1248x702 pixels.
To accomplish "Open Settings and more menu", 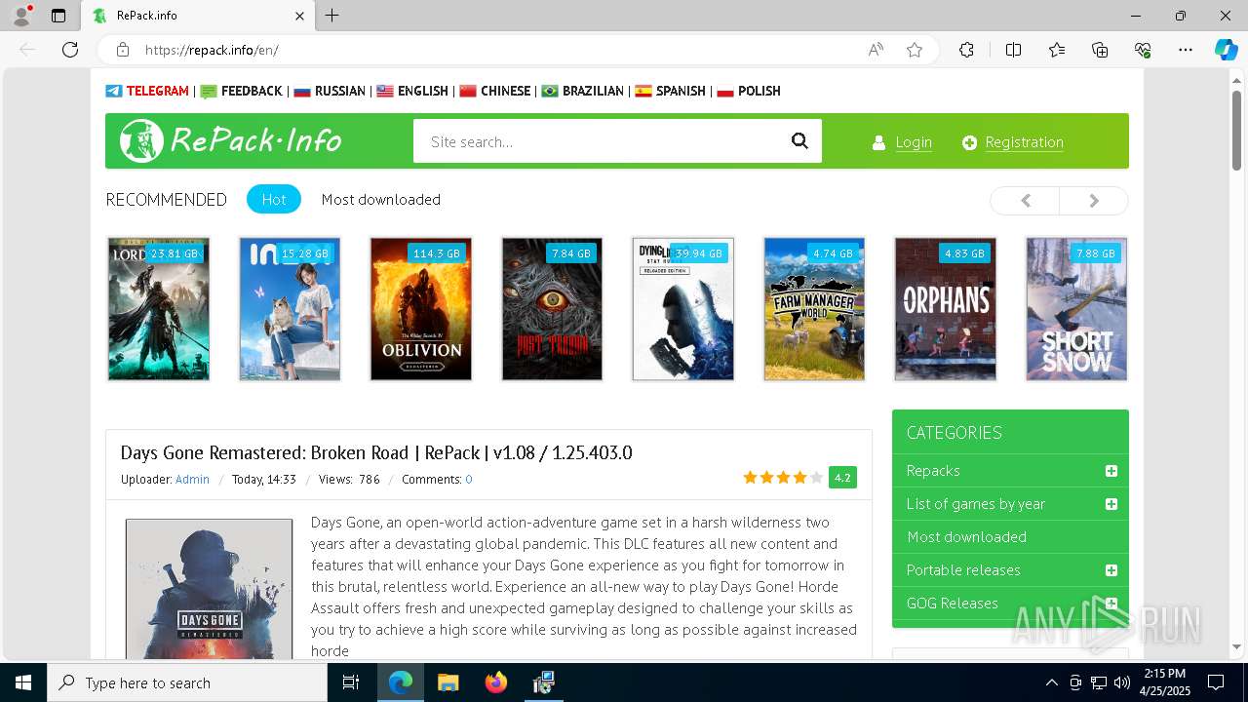I will coord(1186,50).
